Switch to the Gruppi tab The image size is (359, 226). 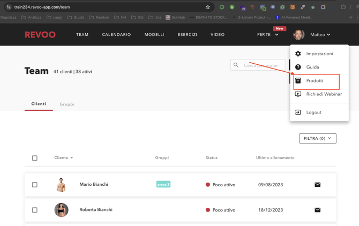coord(67,104)
